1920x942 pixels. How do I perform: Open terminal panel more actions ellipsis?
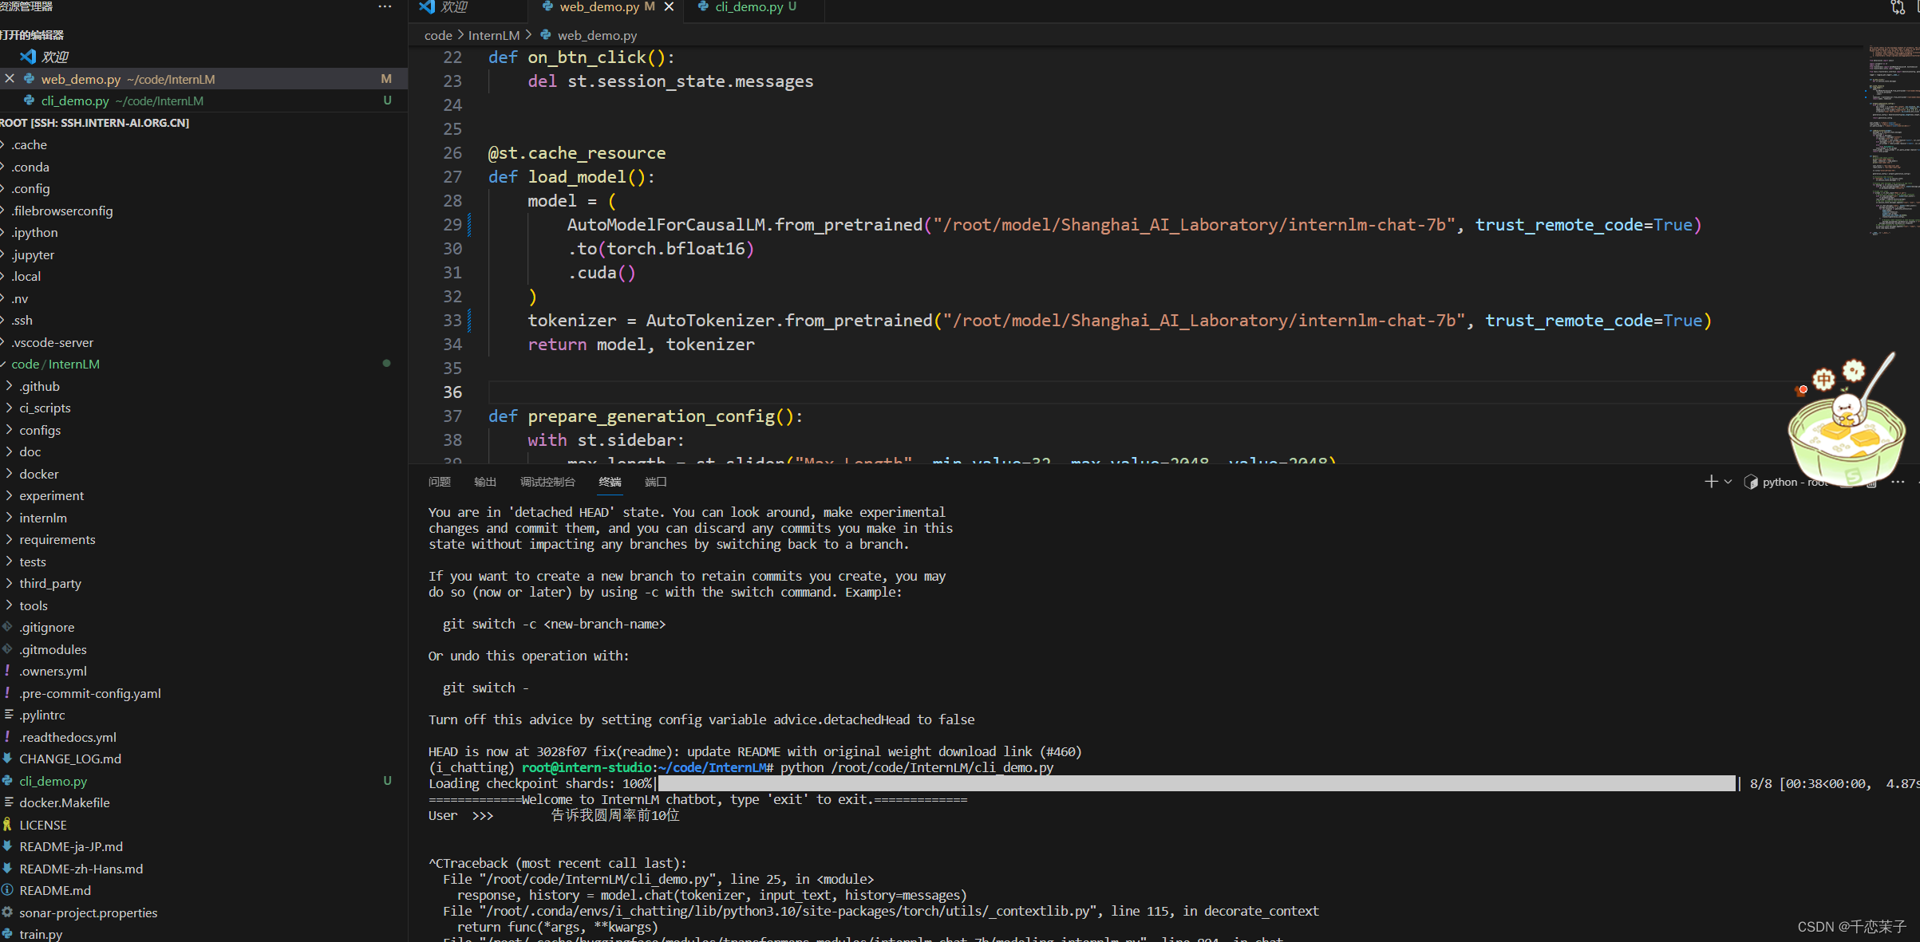1898,482
